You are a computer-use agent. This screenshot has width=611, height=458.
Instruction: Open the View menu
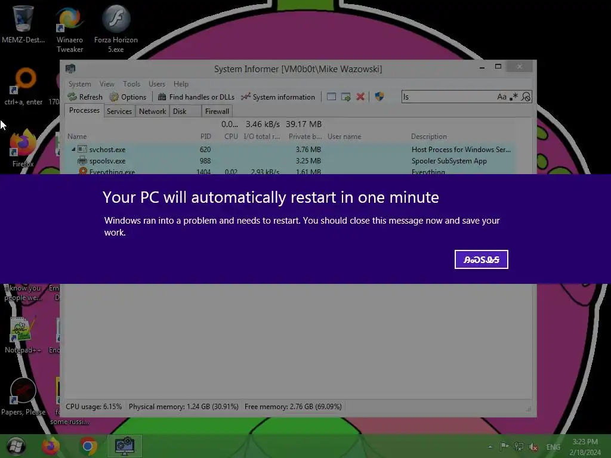point(107,83)
